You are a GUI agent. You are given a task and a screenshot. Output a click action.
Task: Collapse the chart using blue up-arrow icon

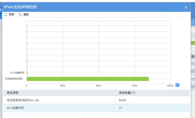[177, 85]
